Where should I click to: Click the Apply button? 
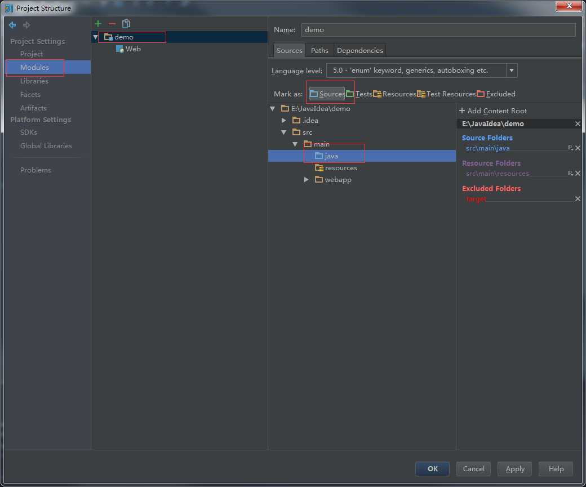pos(514,469)
